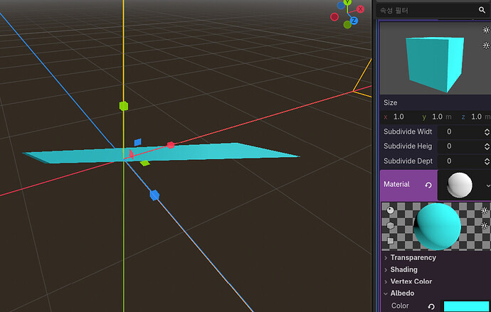This screenshot has width=491, height=312.
Task: Click the Subdivide Width label
Action: click(x=408, y=131)
